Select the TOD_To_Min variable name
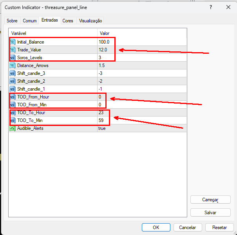The image size is (237, 235). click(30, 120)
